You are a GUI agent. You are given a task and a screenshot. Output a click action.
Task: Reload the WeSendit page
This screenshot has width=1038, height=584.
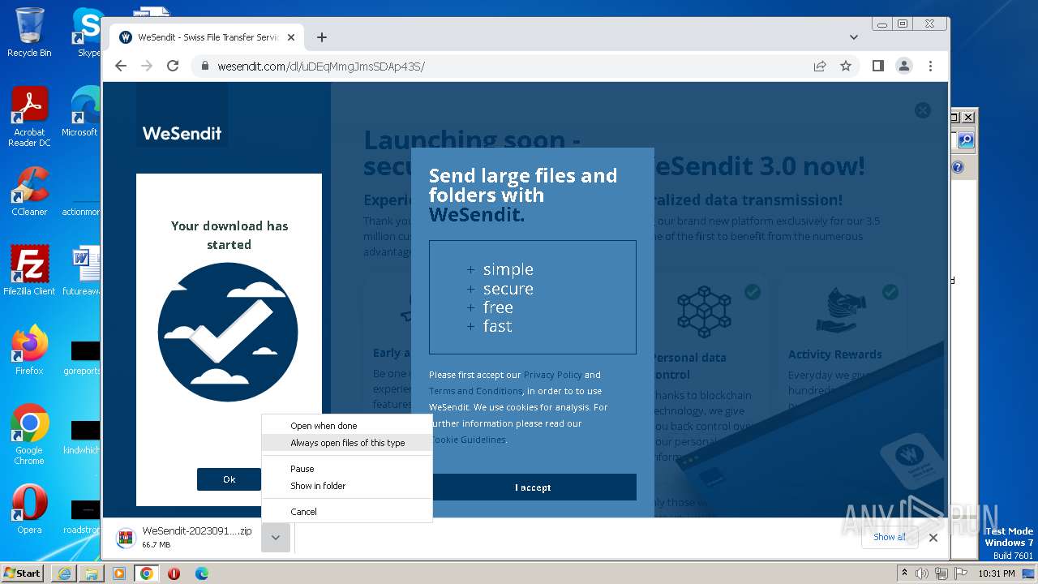pos(173,66)
